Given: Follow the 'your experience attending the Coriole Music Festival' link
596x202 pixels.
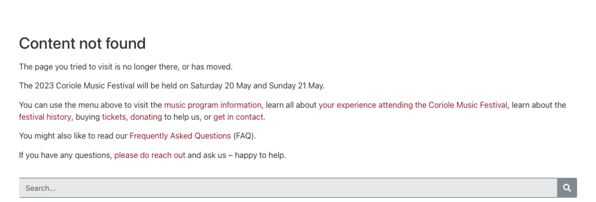Looking at the screenshot, I should tap(413, 105).
